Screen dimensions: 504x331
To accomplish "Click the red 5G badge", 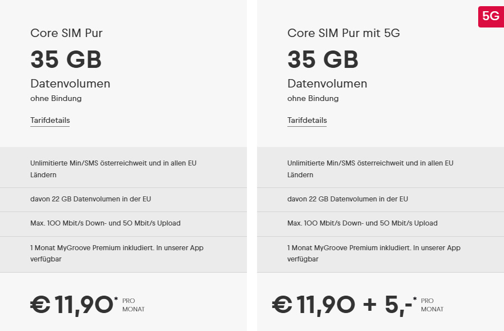I will [x=491, y=16].
